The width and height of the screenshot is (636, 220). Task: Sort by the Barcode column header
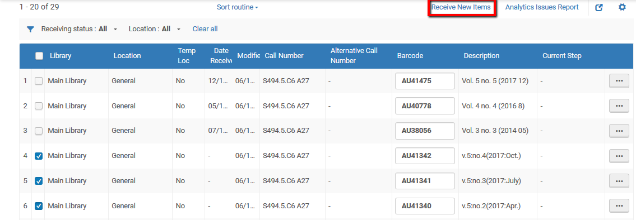click(410, 56)
